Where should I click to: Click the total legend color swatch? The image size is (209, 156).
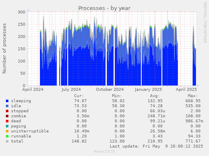click(x=7, y=141)
